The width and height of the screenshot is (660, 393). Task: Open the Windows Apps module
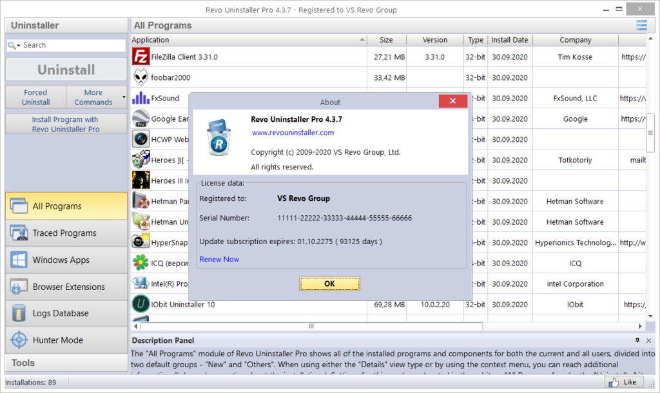coord(66,260)
